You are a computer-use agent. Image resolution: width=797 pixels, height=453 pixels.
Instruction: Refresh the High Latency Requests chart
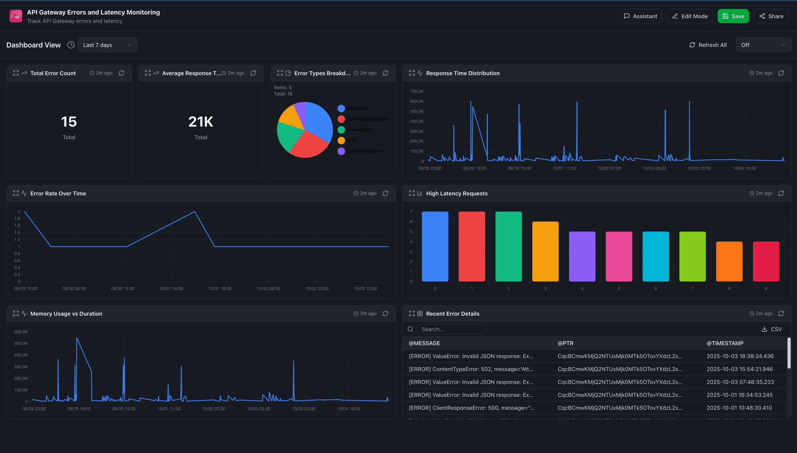pos(781,193)
